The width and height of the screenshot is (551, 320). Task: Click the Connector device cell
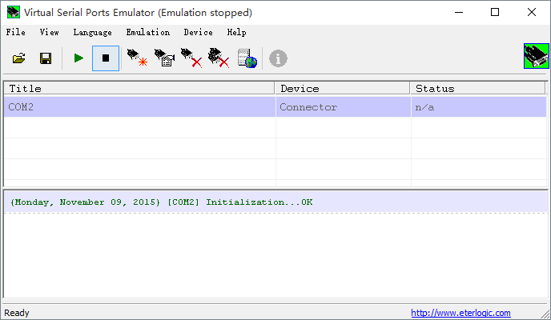344,107
